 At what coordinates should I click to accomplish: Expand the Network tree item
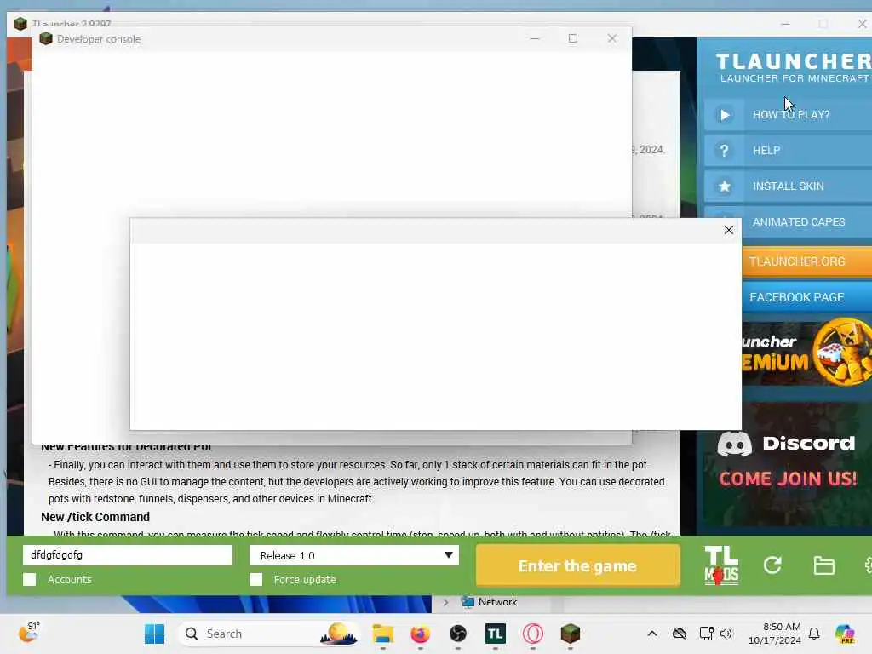(x=445, y=602)
